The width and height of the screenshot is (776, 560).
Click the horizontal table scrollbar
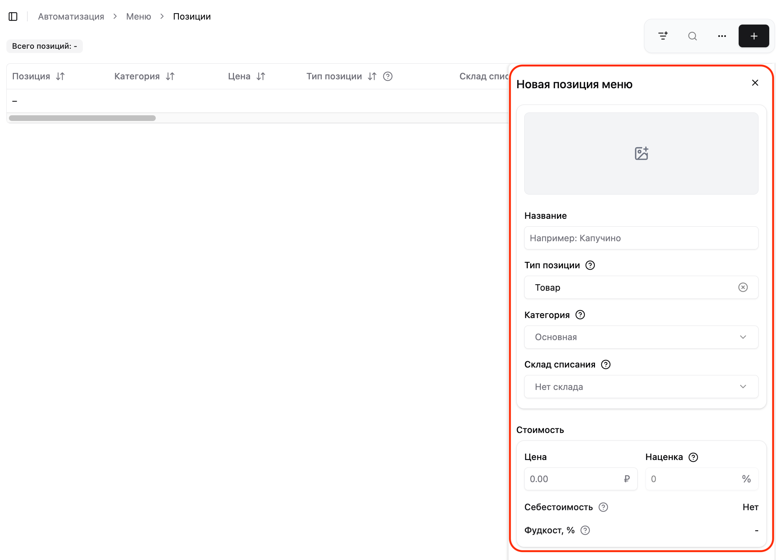[x=82, y=118]
